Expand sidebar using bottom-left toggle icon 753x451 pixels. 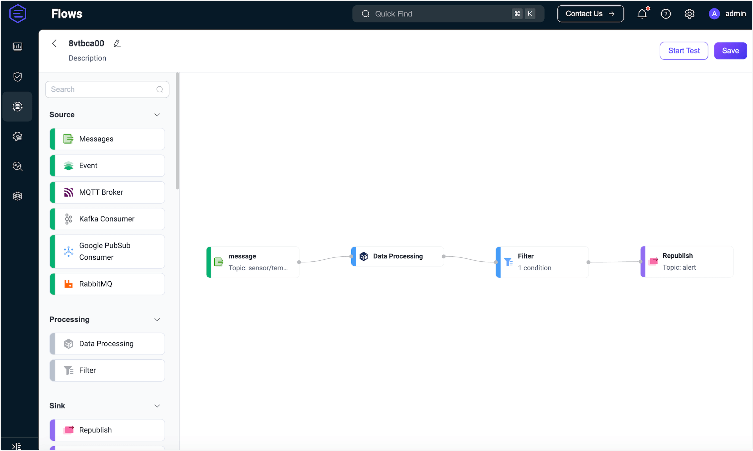pyautogui.click(x=17, y=446)
